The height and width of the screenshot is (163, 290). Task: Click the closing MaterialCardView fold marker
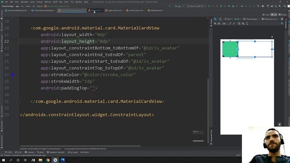18,101
